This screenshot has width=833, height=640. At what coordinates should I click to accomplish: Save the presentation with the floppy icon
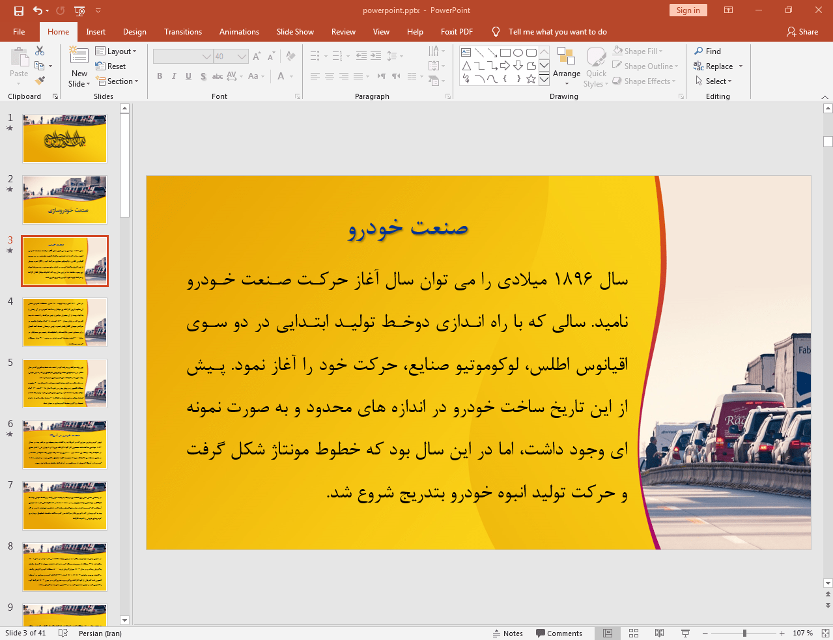tap(18, 10)
